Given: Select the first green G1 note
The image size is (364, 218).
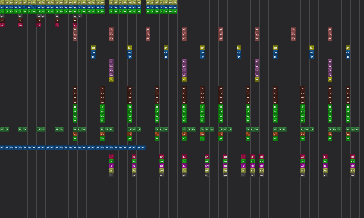Looking at the screenshot, I should tap(184, 139).
